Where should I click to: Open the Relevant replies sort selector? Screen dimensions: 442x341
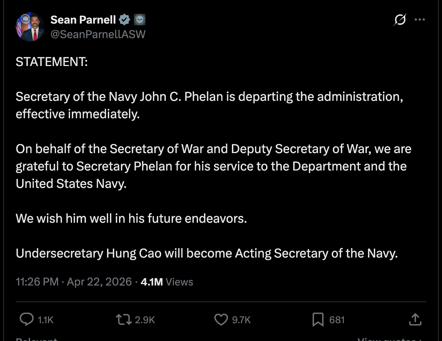(x=36, y=338)
